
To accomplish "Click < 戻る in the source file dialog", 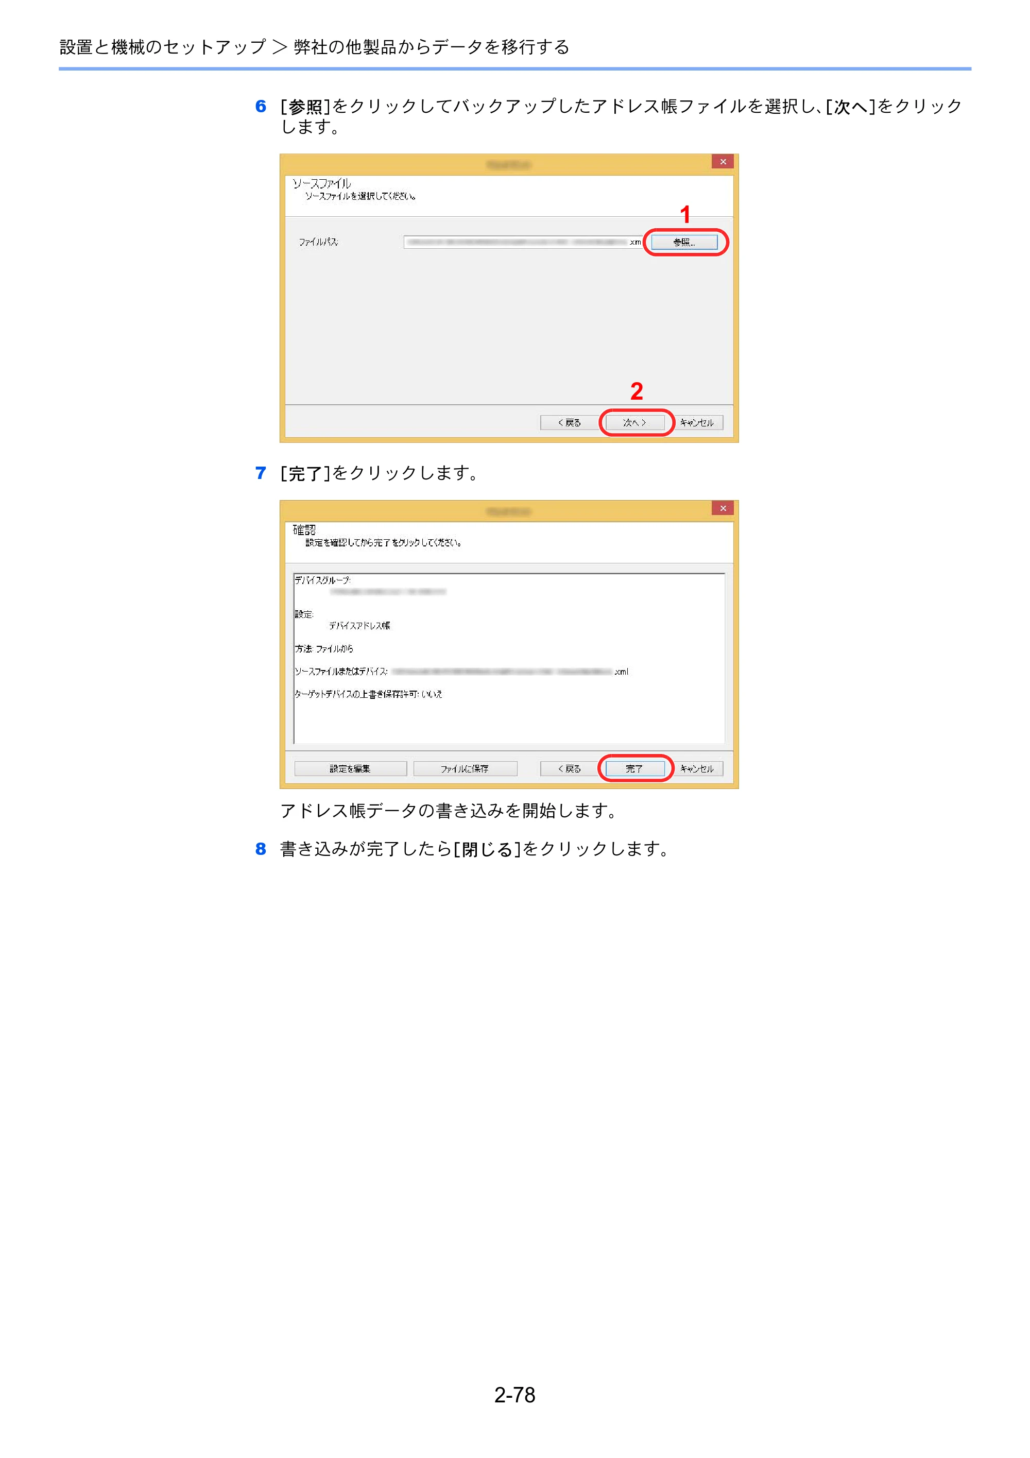I will 569,422.
